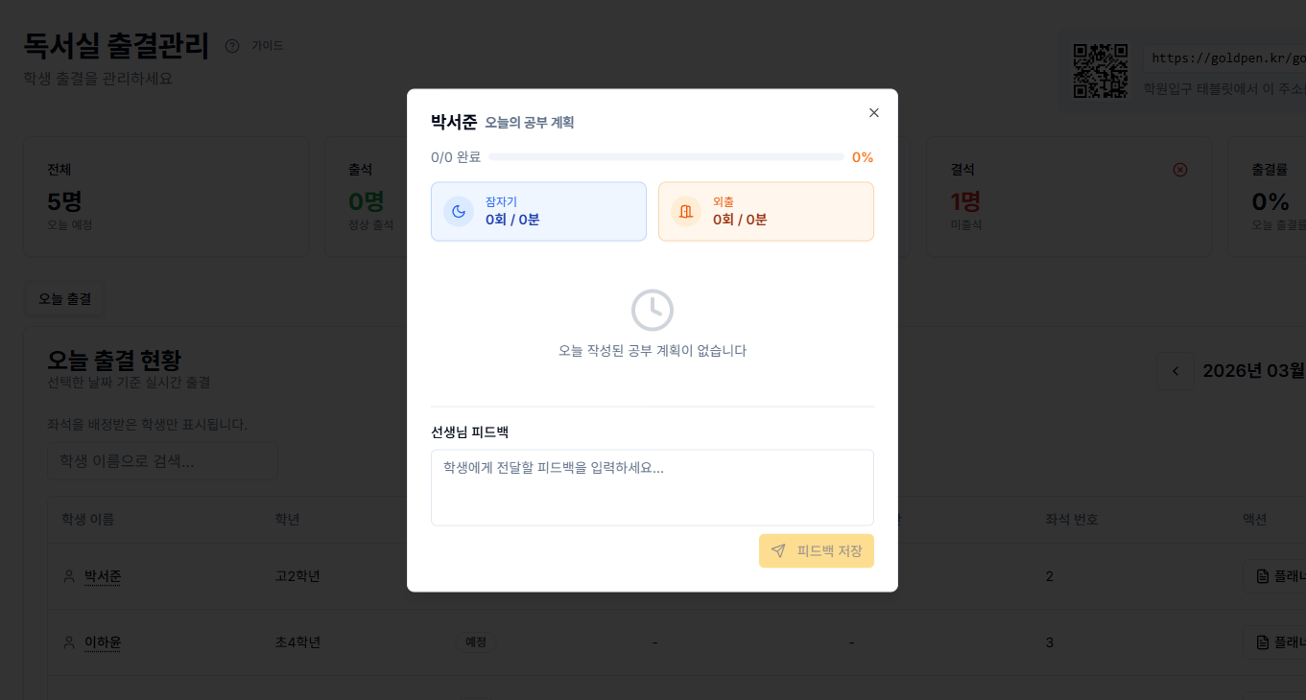Image resolution: width=1306 pixels, height=700 pixels.
Task: Click the goldpen.kr QR code image
Action: point(1101,69)
